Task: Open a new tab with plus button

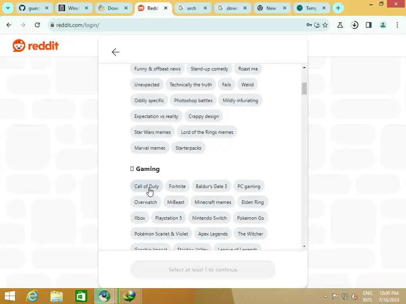Action: click(x=338, y=8)
